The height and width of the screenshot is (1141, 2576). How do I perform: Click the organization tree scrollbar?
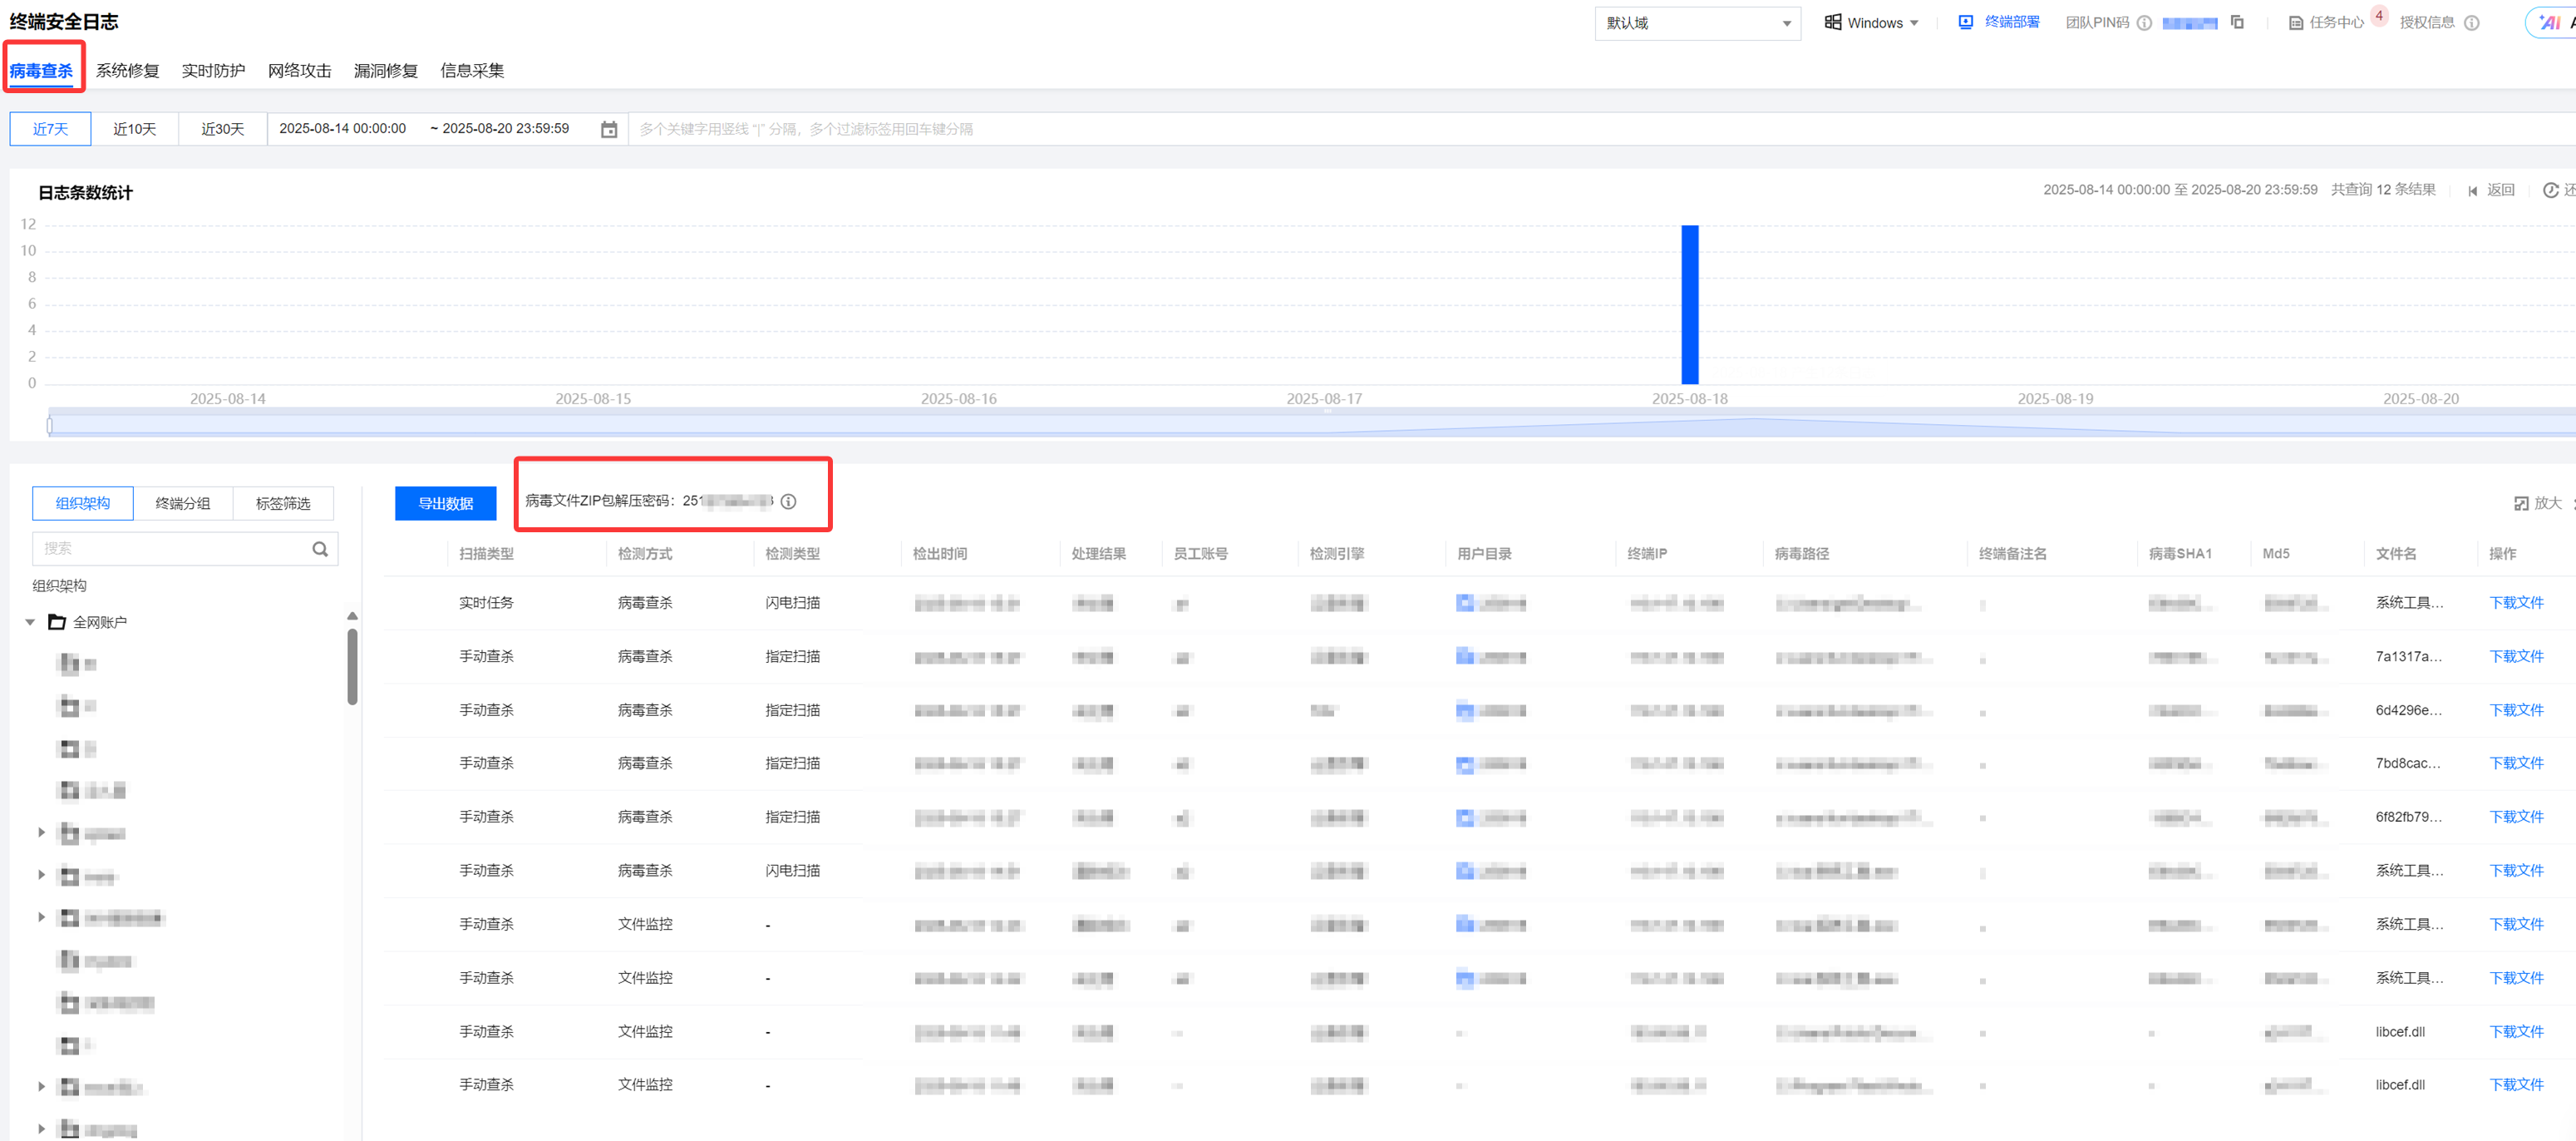pos(352,665)
